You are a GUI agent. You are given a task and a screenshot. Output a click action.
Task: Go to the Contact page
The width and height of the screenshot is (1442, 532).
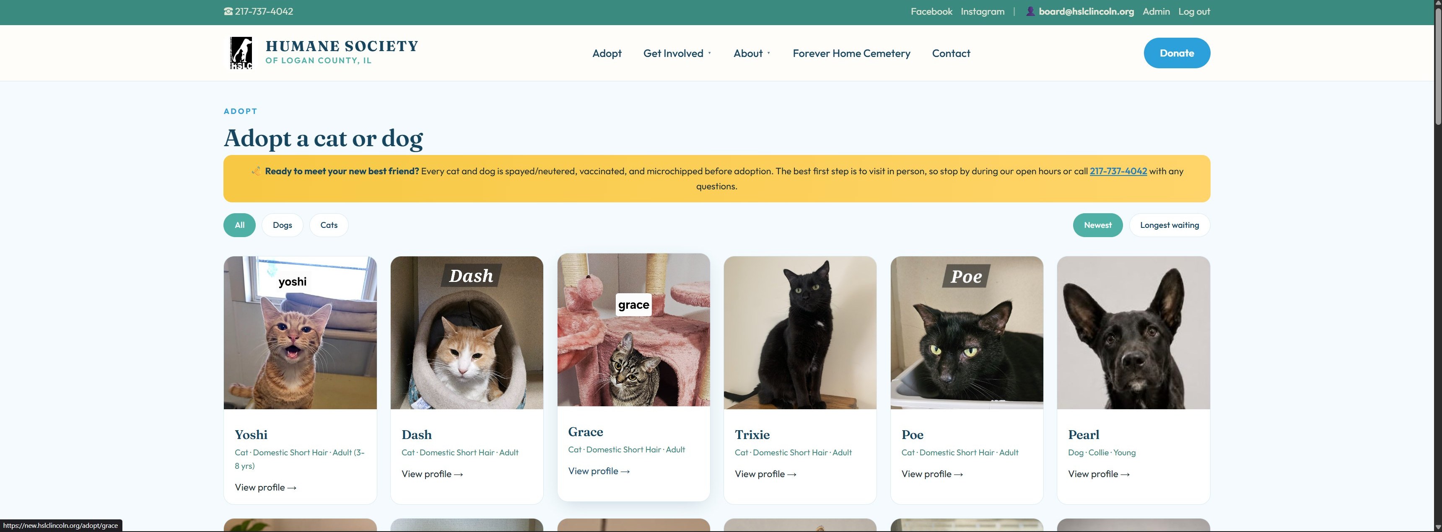(951, 53)
